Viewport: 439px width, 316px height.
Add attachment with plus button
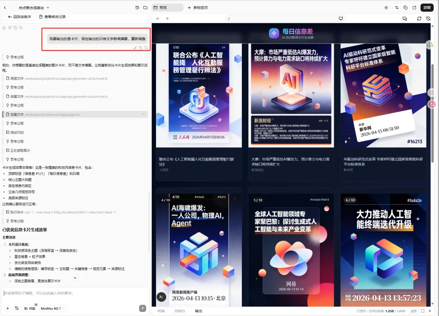pos(8,308)
